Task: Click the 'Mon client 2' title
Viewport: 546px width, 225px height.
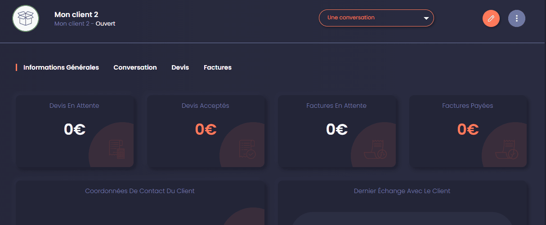Action: 76,14
